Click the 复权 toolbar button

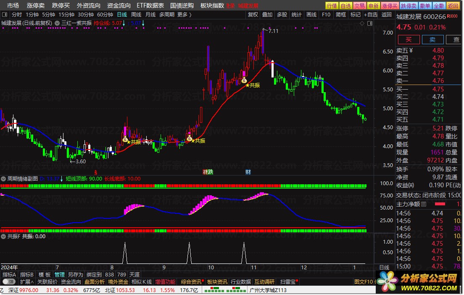(x=253, y=14)
